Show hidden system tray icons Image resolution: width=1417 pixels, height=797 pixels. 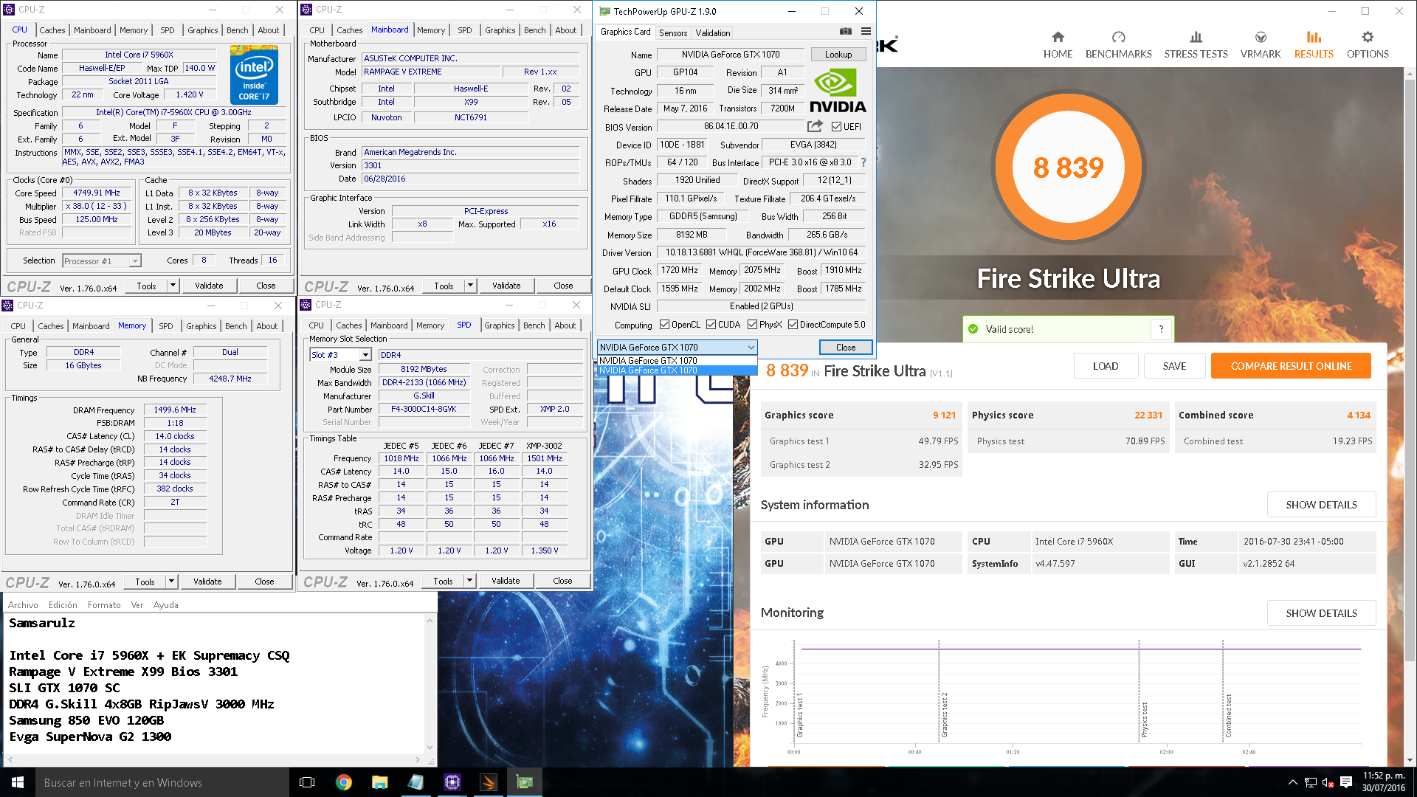pos(1292,782)
